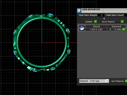The height and width of the screenshot is (95, 127).
Task: Select the round gem thumbnail
Action: click(x=82, y=28)
